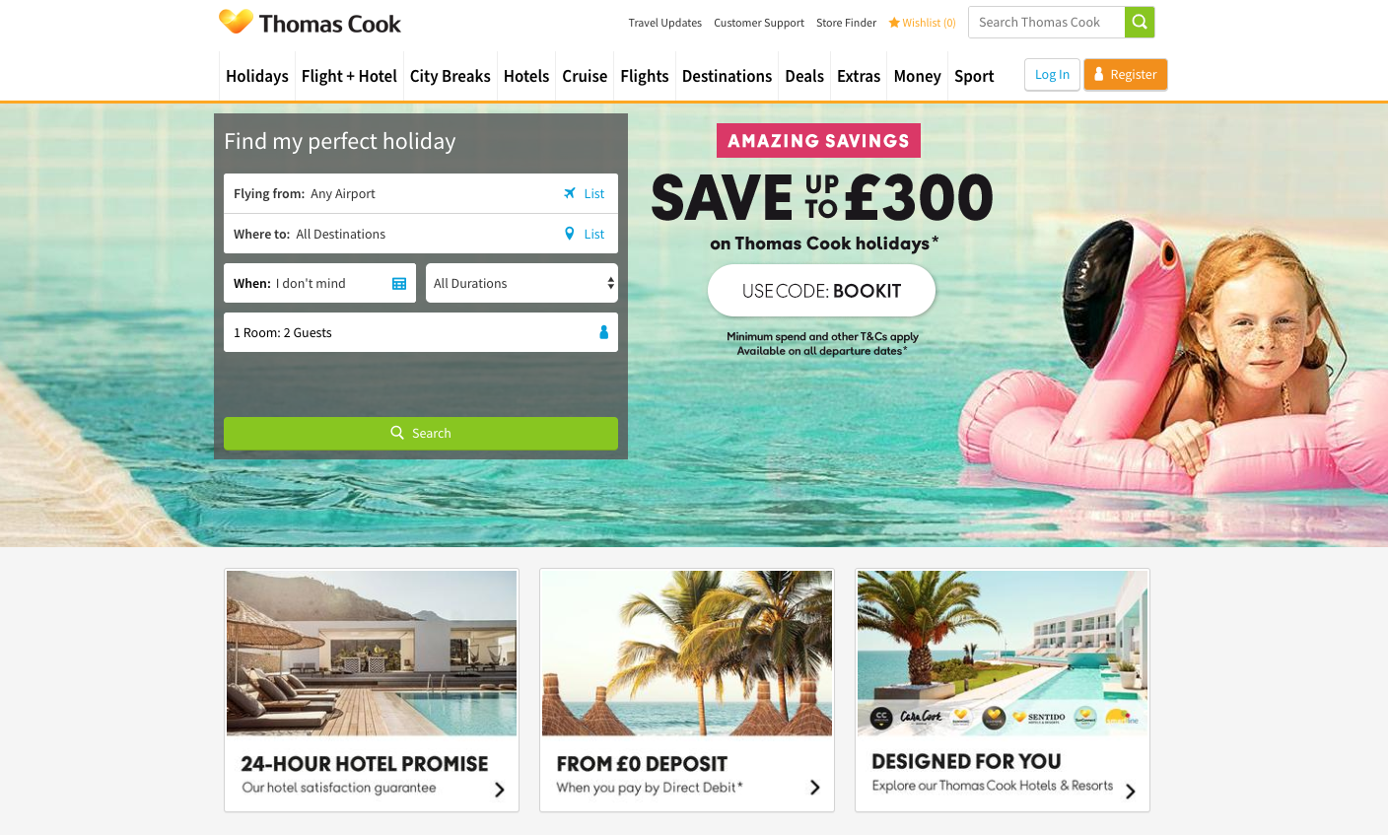Open the Holidays menu

(x=257, y=76)
